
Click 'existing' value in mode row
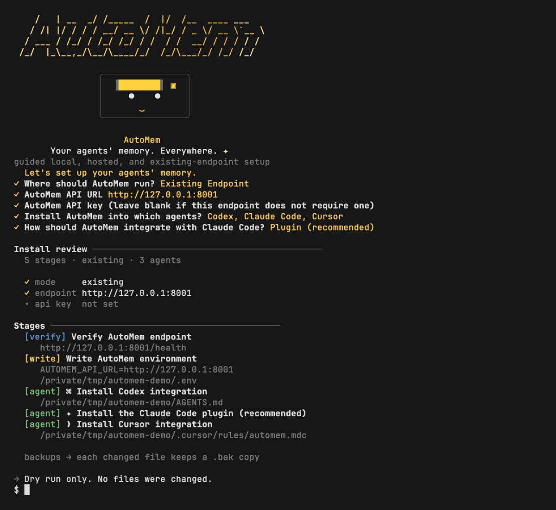(x=103, y=282)
